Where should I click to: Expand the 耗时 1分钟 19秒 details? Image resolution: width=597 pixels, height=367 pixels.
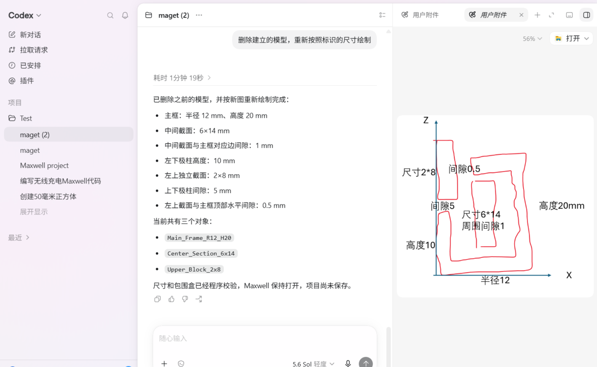(182, 78)
